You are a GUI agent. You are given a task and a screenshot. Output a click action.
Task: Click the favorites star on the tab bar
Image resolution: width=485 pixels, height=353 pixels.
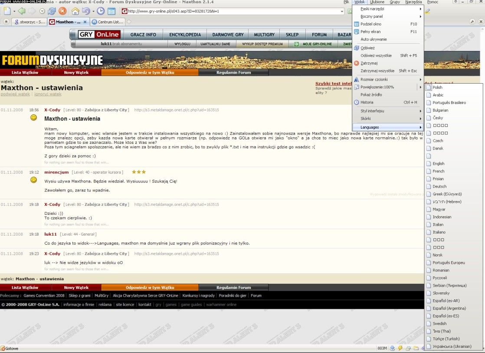pos(6,22)
